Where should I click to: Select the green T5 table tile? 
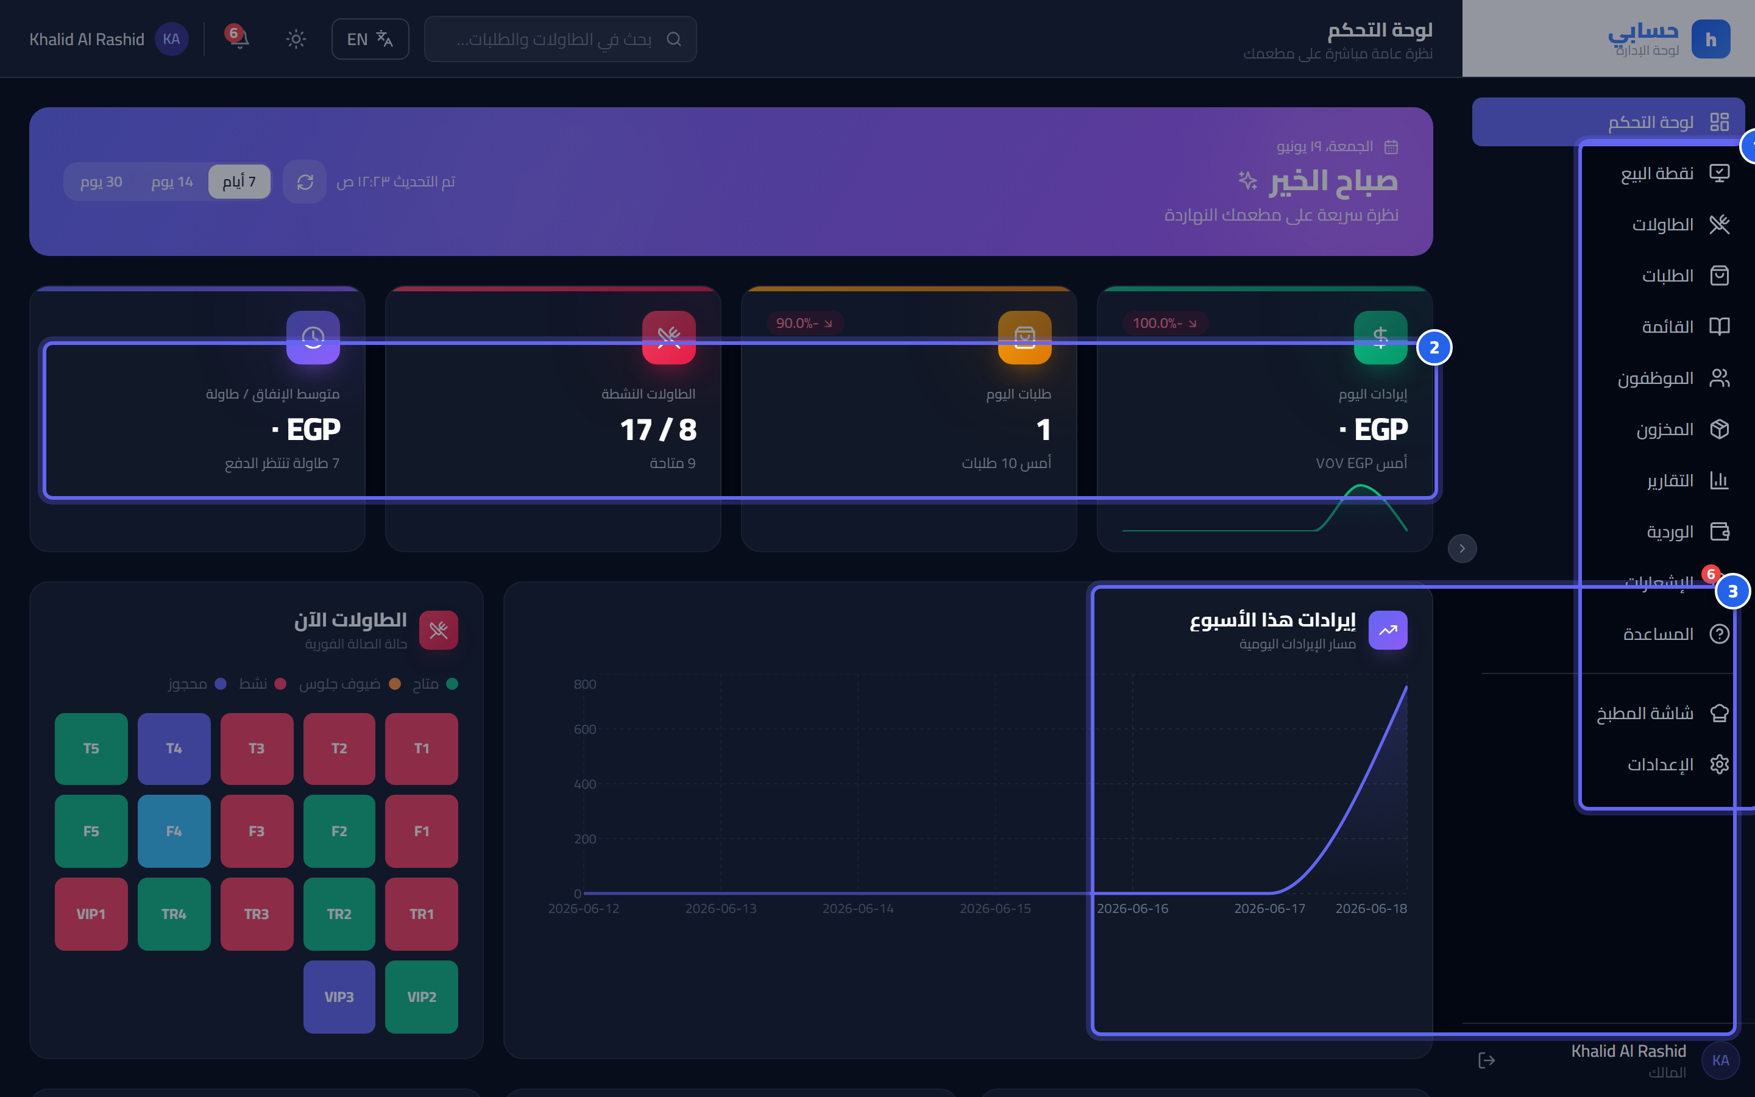point(91,749)
